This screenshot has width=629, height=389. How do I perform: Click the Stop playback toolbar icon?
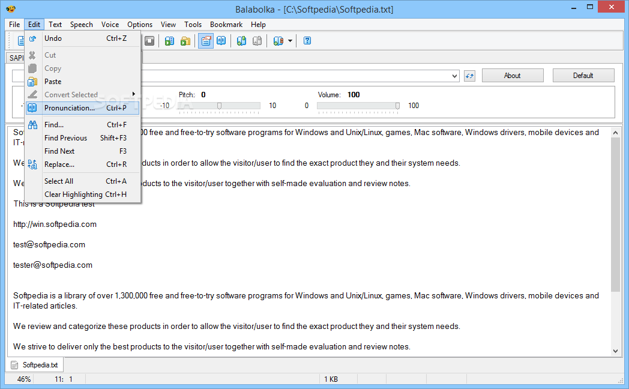coord(149,41)
